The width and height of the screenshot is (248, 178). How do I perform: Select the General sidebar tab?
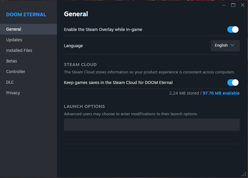coord(14,29)
